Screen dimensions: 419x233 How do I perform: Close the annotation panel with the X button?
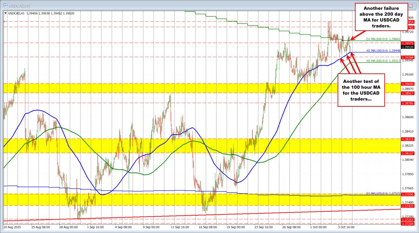[x=411, y=6]
